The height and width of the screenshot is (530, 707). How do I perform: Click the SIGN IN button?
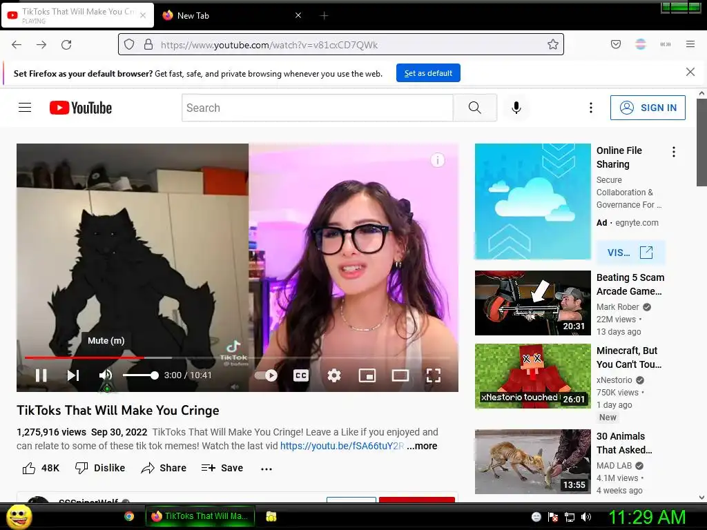(x=648, y=108)
